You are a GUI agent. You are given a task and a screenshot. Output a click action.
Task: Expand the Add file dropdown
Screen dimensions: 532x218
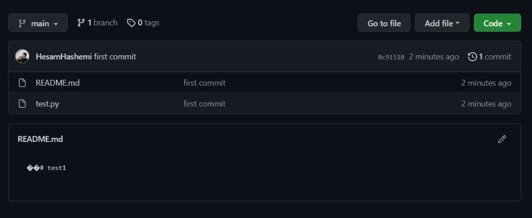point(442,23)
